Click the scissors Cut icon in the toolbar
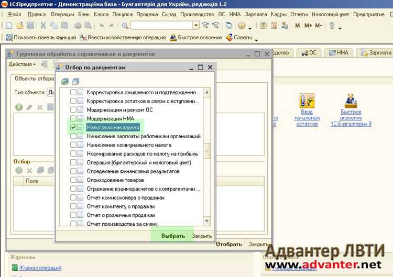Image resolution: width=393 pixels, height=277 pixels. coord(42,25)
